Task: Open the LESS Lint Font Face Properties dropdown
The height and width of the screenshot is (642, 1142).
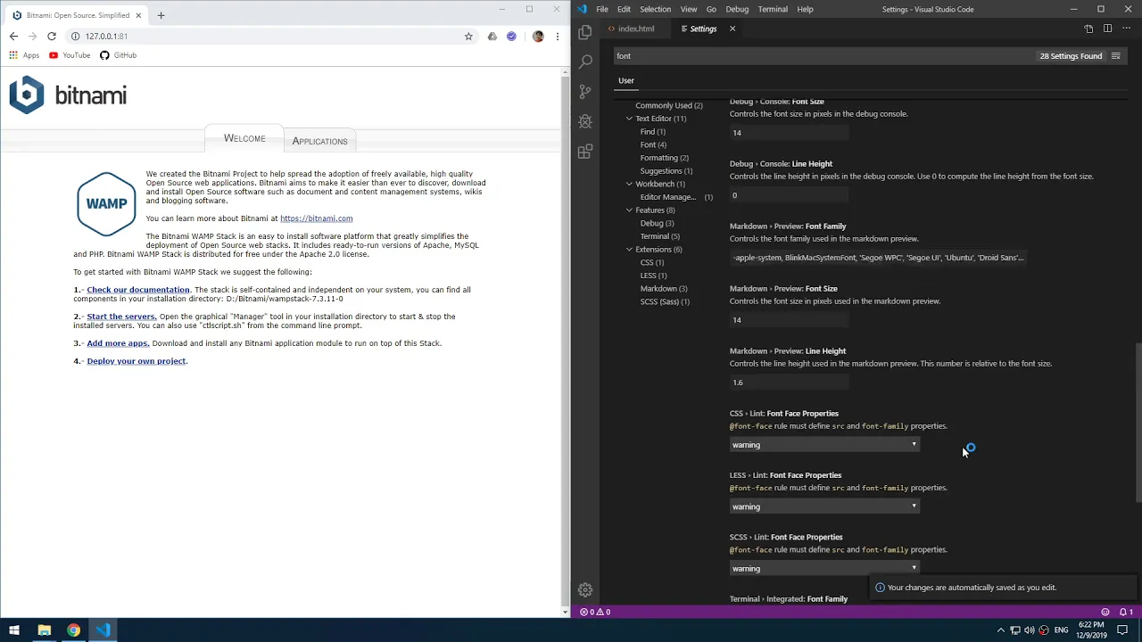Action: [824, 506]
